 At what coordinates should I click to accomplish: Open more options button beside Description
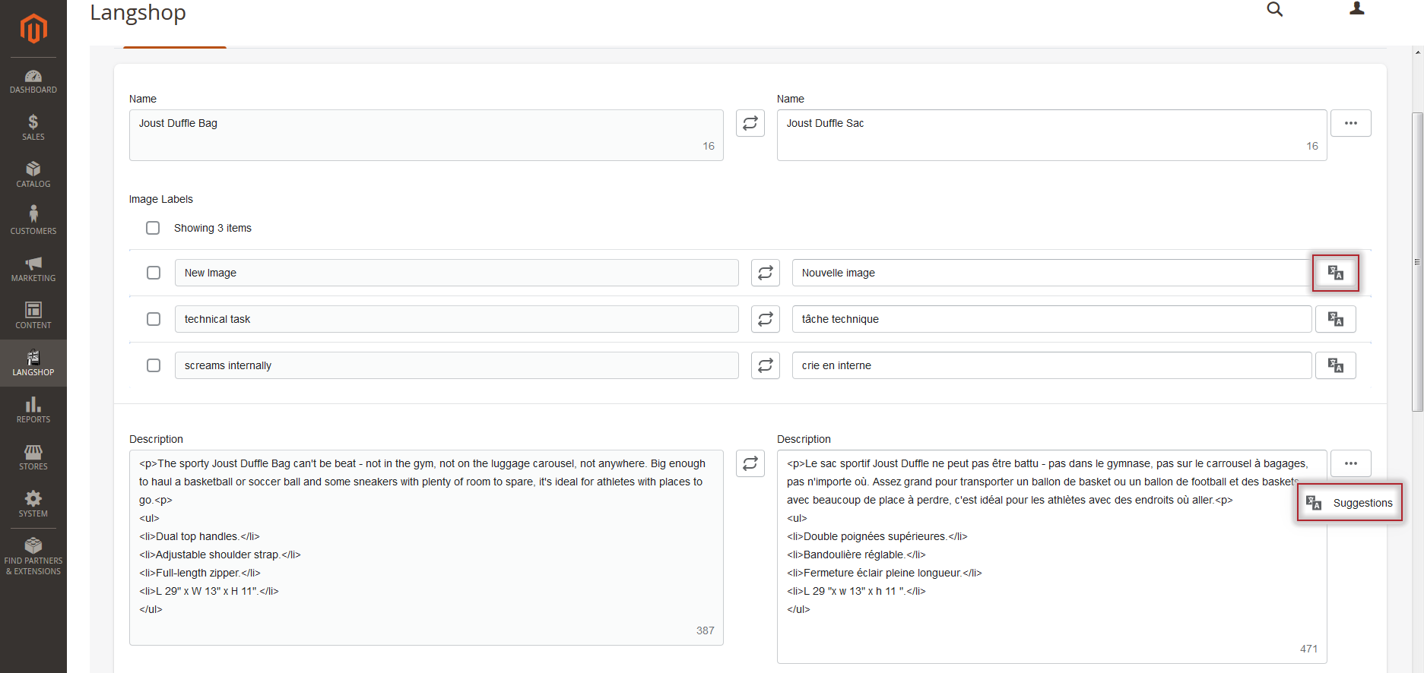(x=1351, y=463)
